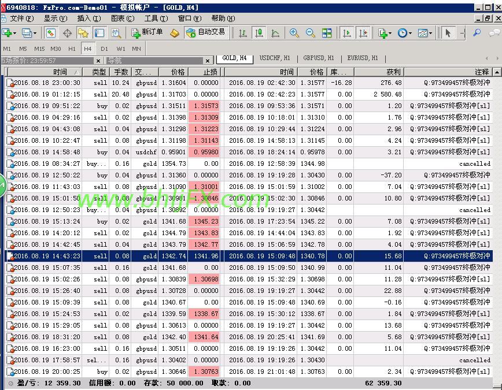The image size is (502, 390).
Task: Click the balance summary icon beside 盈/亏
Action: click(10, 383)
